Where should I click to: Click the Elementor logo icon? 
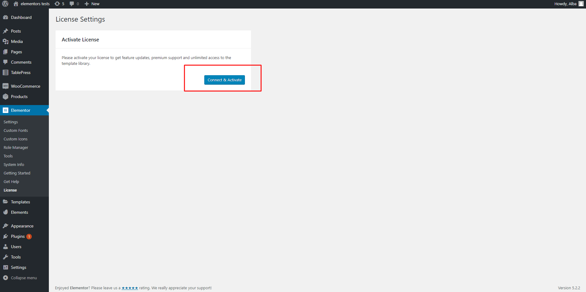click(5, 110)
